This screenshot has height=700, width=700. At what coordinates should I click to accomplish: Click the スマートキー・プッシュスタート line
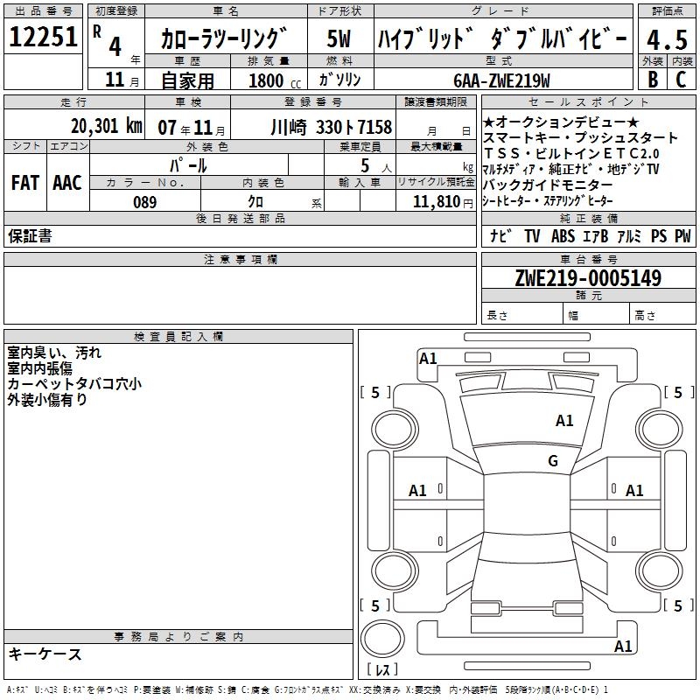[x=580, y=137]
